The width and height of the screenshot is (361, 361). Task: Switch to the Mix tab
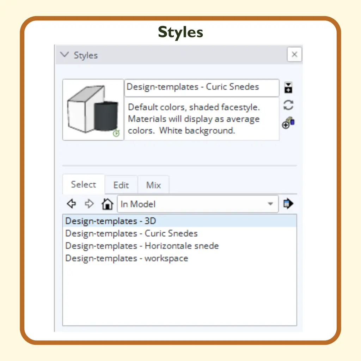(154, 185)
